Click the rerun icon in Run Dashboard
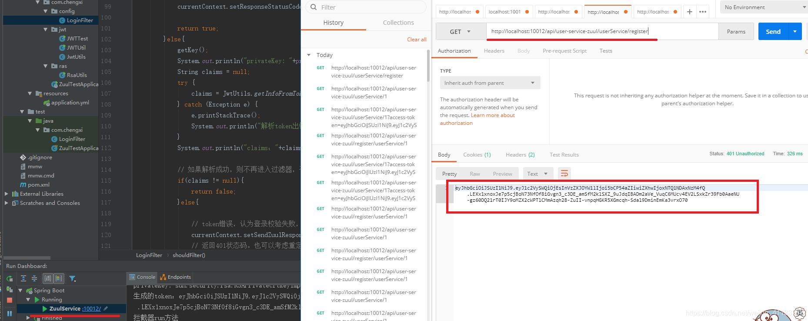This screenshot has width=808, height=321. click(x=10, y=278)
